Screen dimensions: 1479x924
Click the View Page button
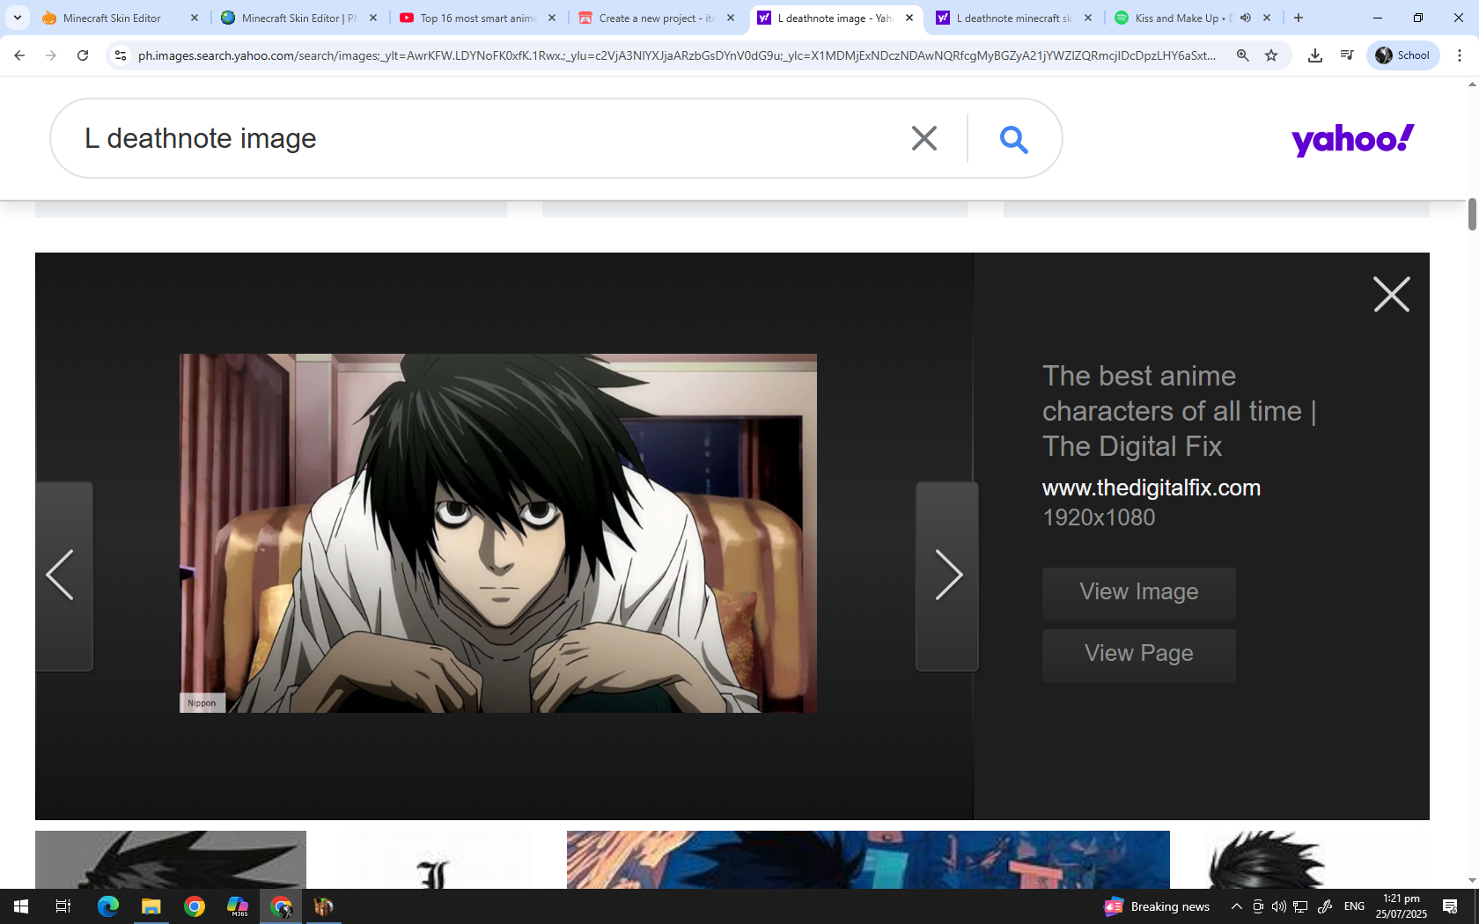pyautogui.click(x=1138, y=654)
